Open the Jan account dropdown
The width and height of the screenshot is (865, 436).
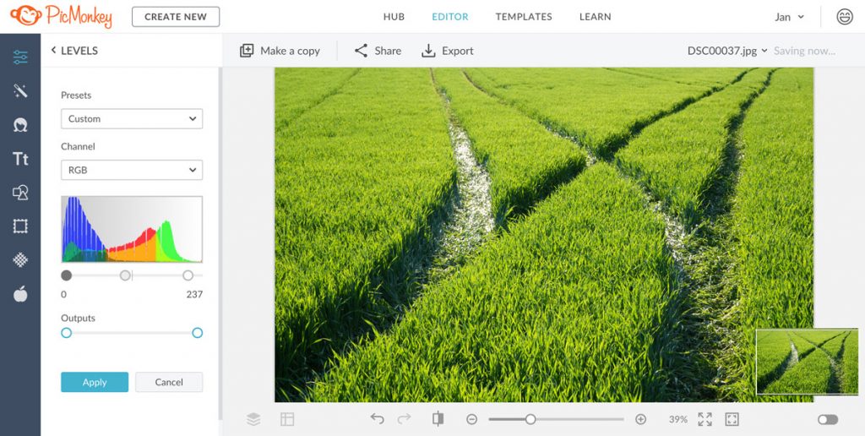[789, 17]
